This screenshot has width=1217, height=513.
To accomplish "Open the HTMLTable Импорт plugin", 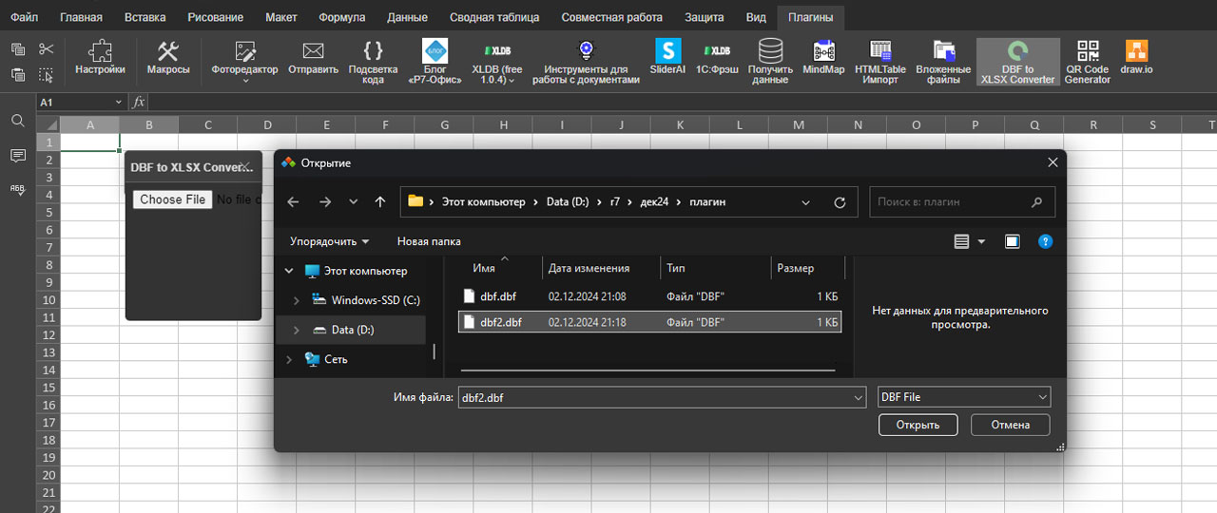I will (x=879, y=60).
